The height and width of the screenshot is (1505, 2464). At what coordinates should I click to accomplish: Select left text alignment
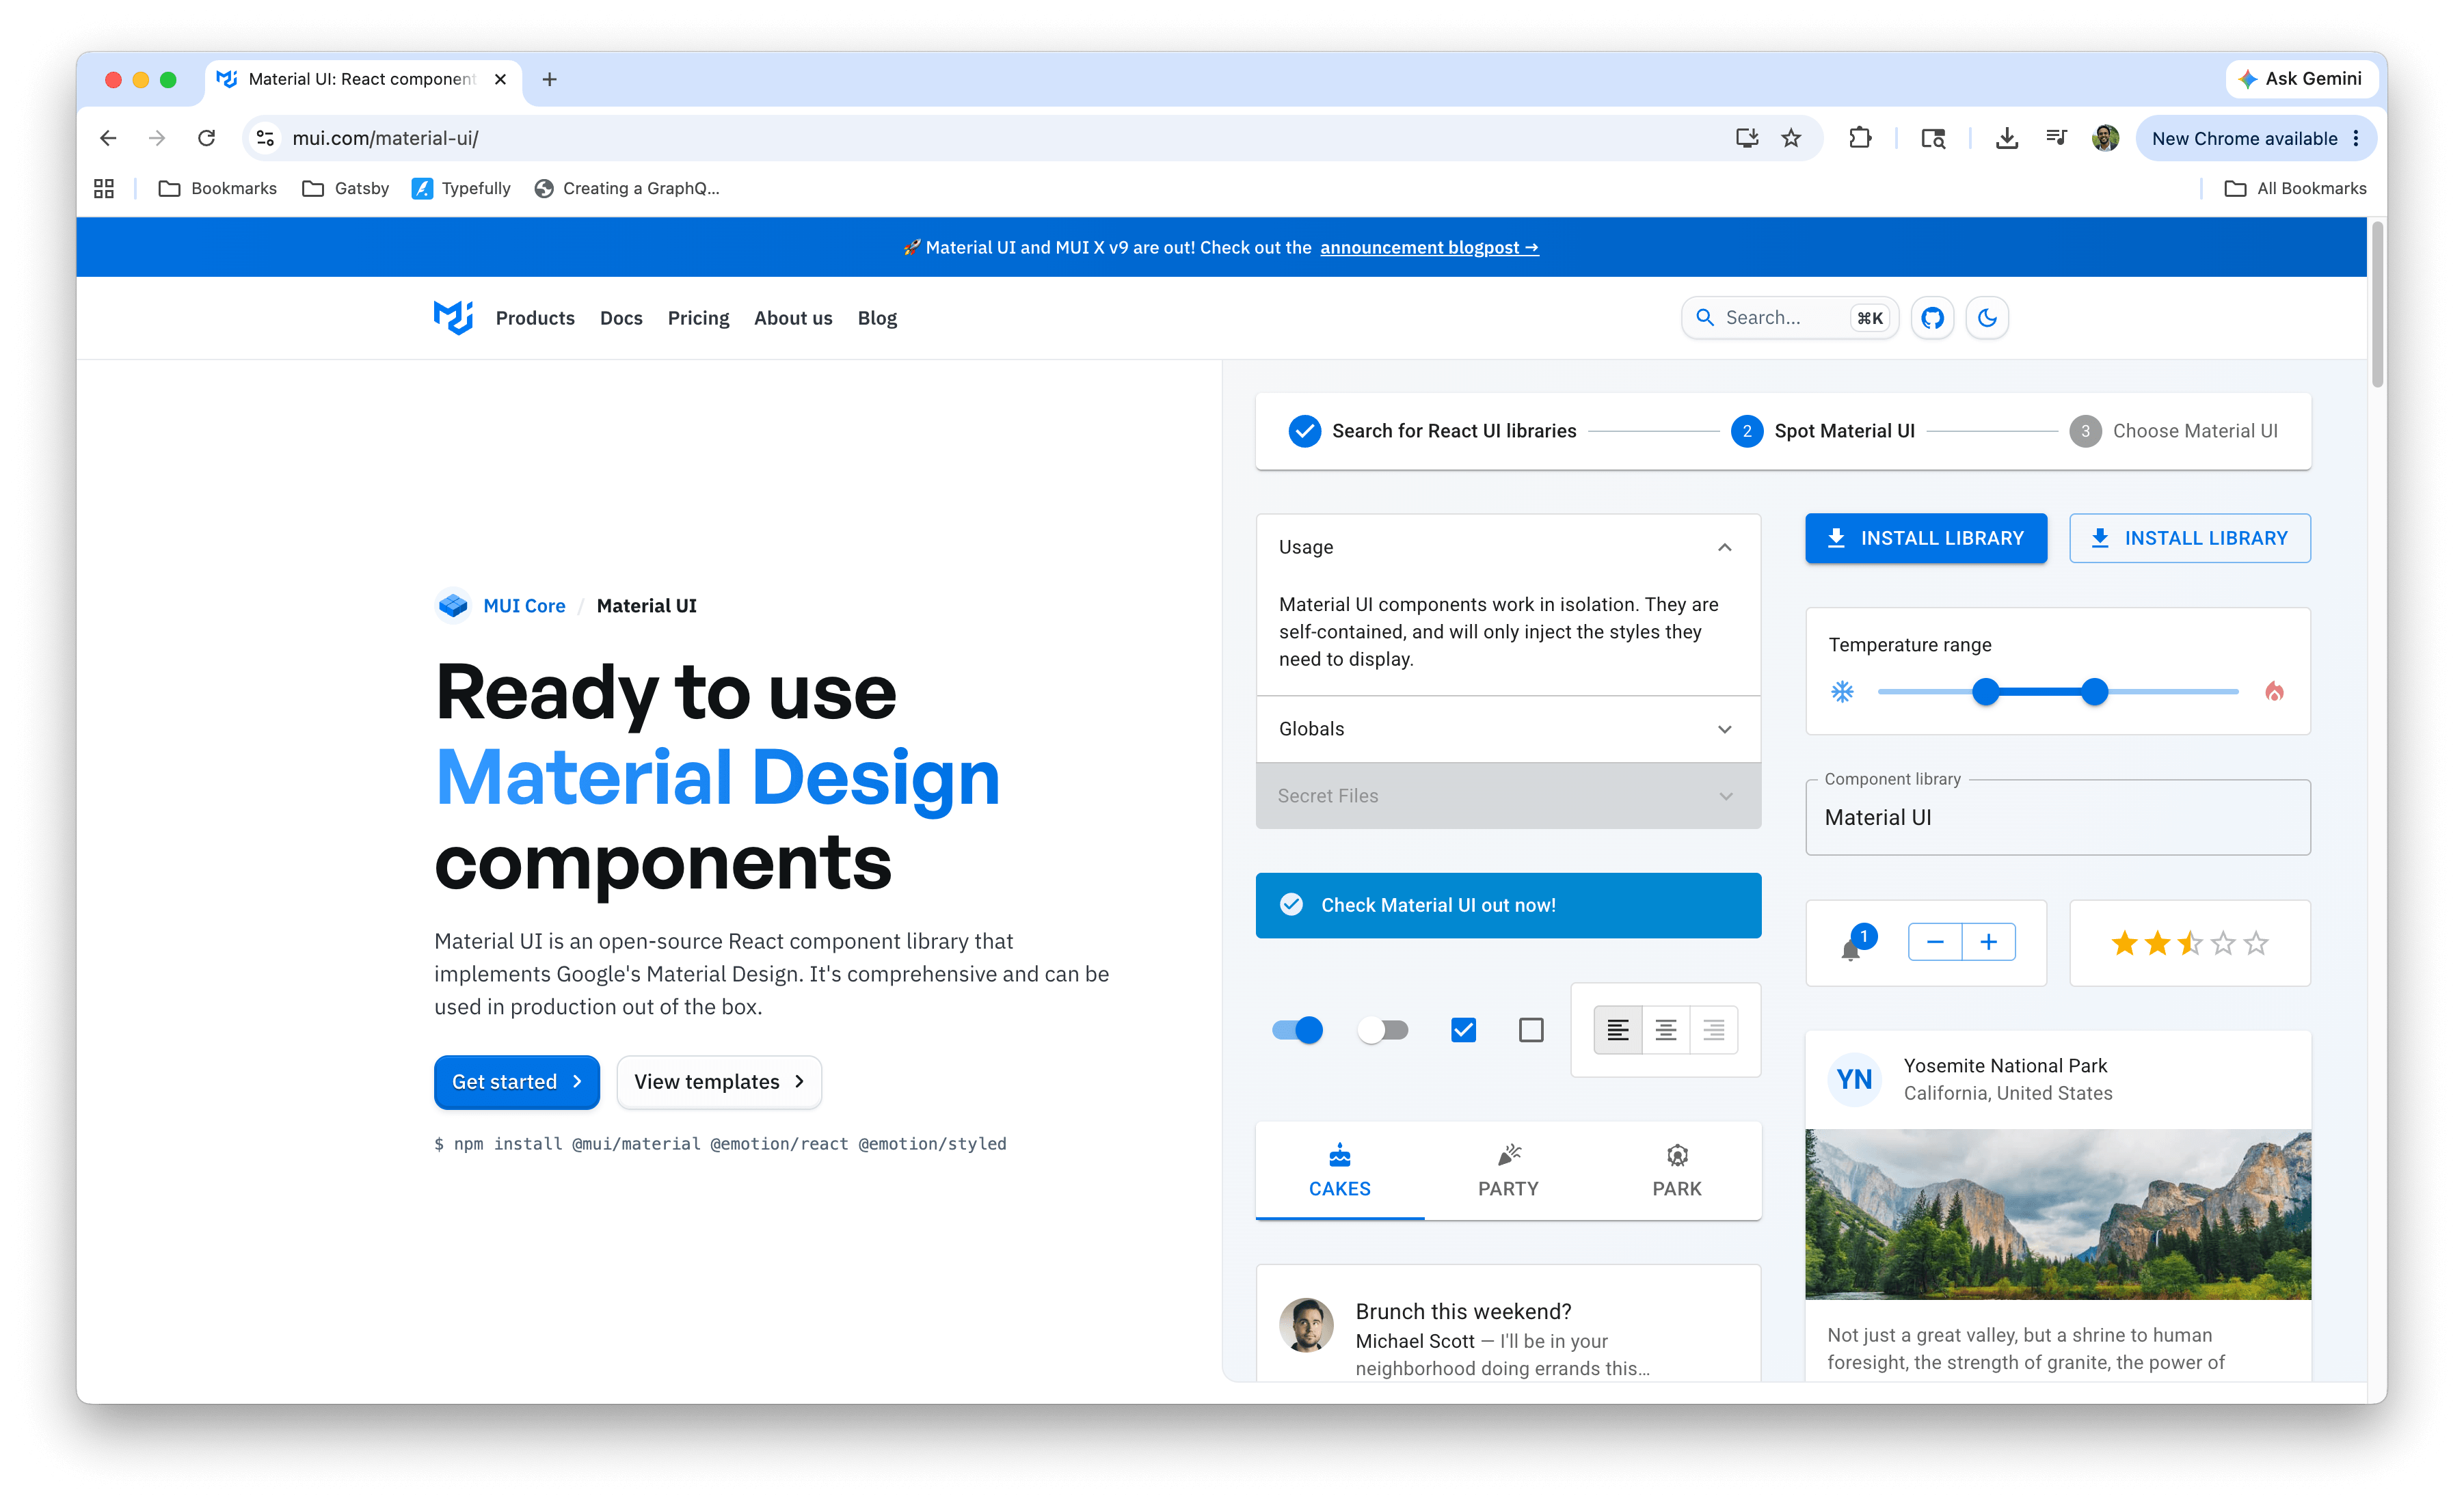(1618, 1030)
